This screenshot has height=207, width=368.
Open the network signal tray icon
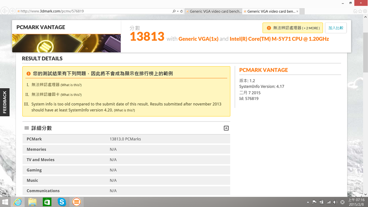pyautogui.click(x=328, y=202)
